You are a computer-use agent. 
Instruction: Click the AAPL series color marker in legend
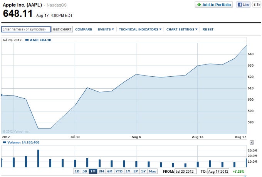[x=27, y=40]
